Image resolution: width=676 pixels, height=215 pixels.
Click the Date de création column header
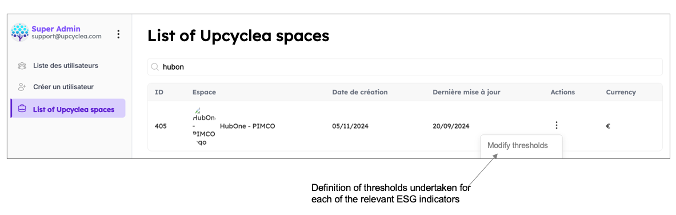point(359,93)
